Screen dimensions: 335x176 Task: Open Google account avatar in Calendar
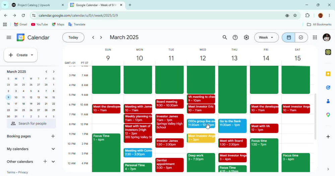326,37
